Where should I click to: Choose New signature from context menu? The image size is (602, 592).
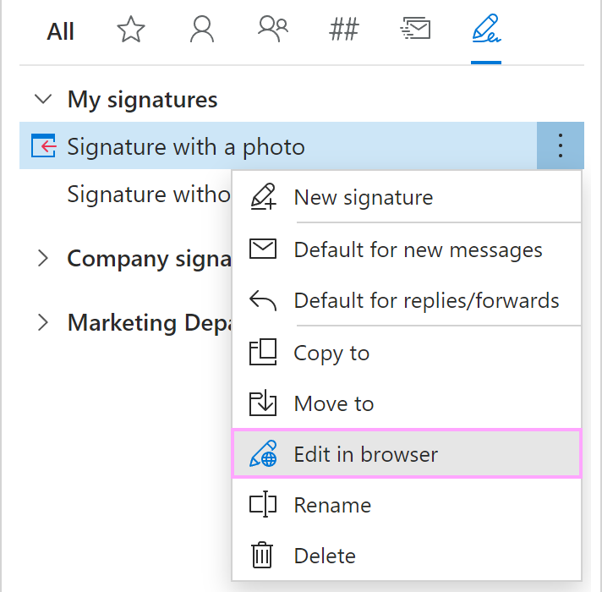407,197
